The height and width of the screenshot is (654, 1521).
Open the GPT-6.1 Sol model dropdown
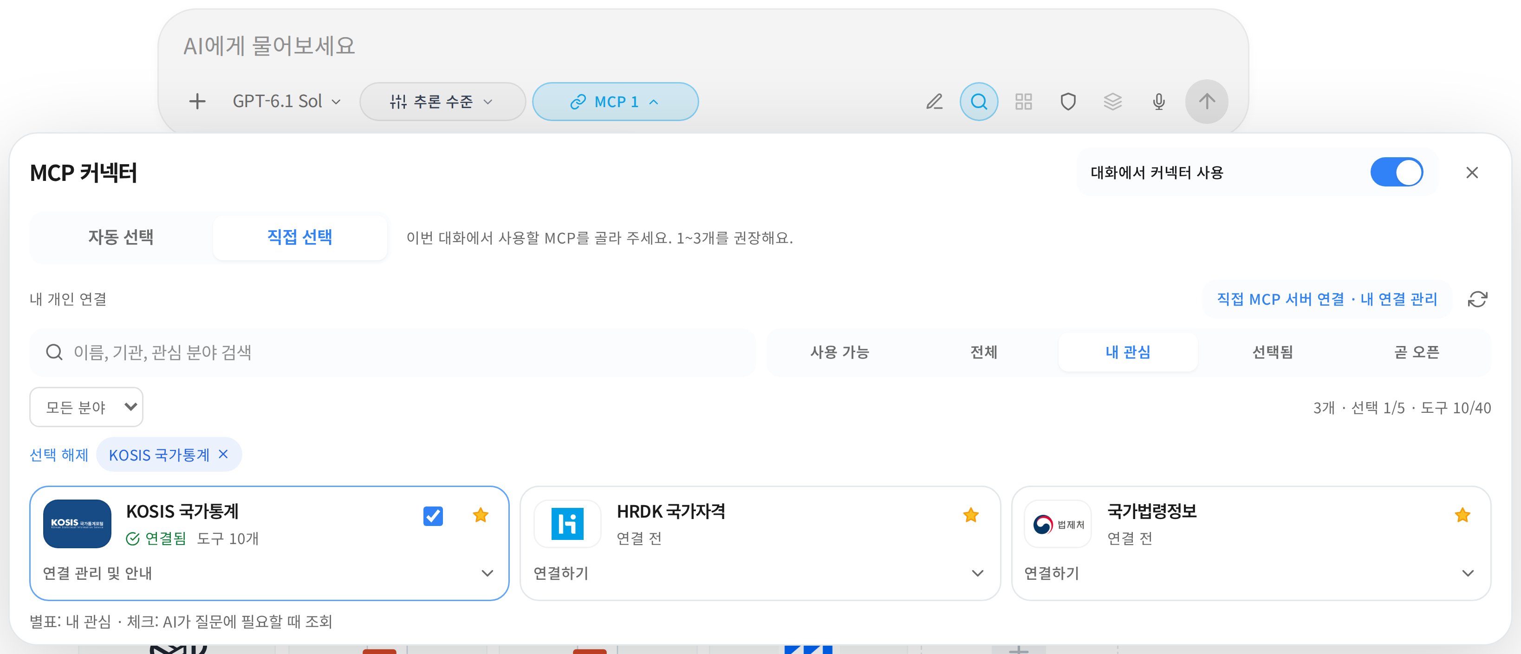point(287,102)
